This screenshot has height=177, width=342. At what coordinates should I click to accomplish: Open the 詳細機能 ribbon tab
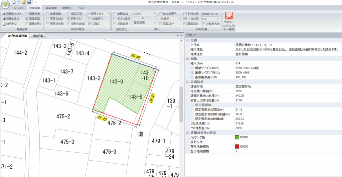tap(51, 7)
